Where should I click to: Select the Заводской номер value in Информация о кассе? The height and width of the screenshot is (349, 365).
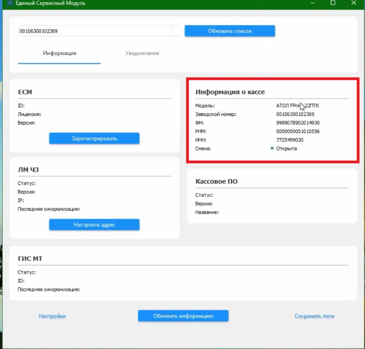click(295, 114)
